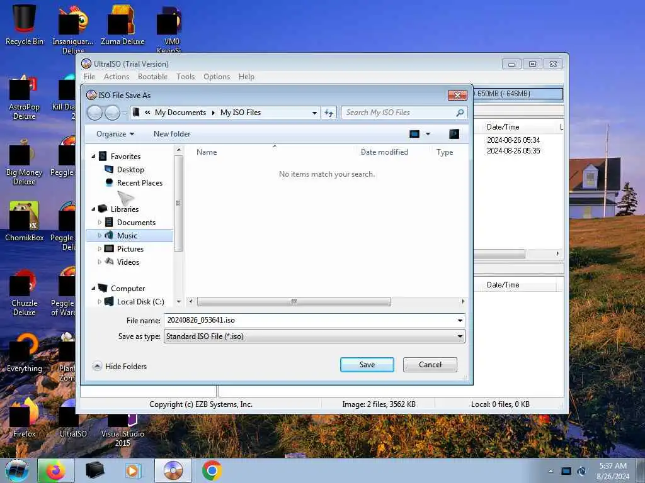Click My Documents in the address path
This screenshot has height=483, width=645.
(x=180, y=113)
